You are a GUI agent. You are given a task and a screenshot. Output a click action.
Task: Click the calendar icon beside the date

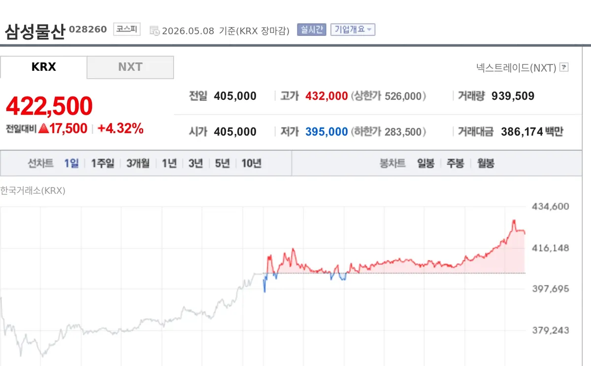coord(155,30)
